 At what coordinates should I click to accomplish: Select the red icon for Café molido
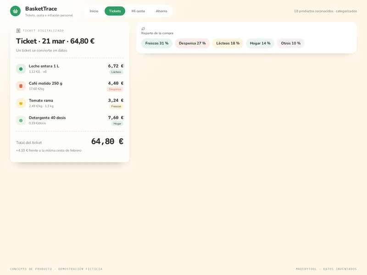point(21,86)
